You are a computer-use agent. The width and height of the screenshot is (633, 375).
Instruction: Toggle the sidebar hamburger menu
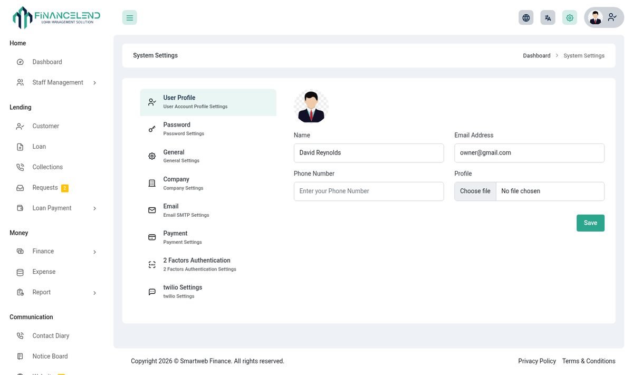point(130,17)
